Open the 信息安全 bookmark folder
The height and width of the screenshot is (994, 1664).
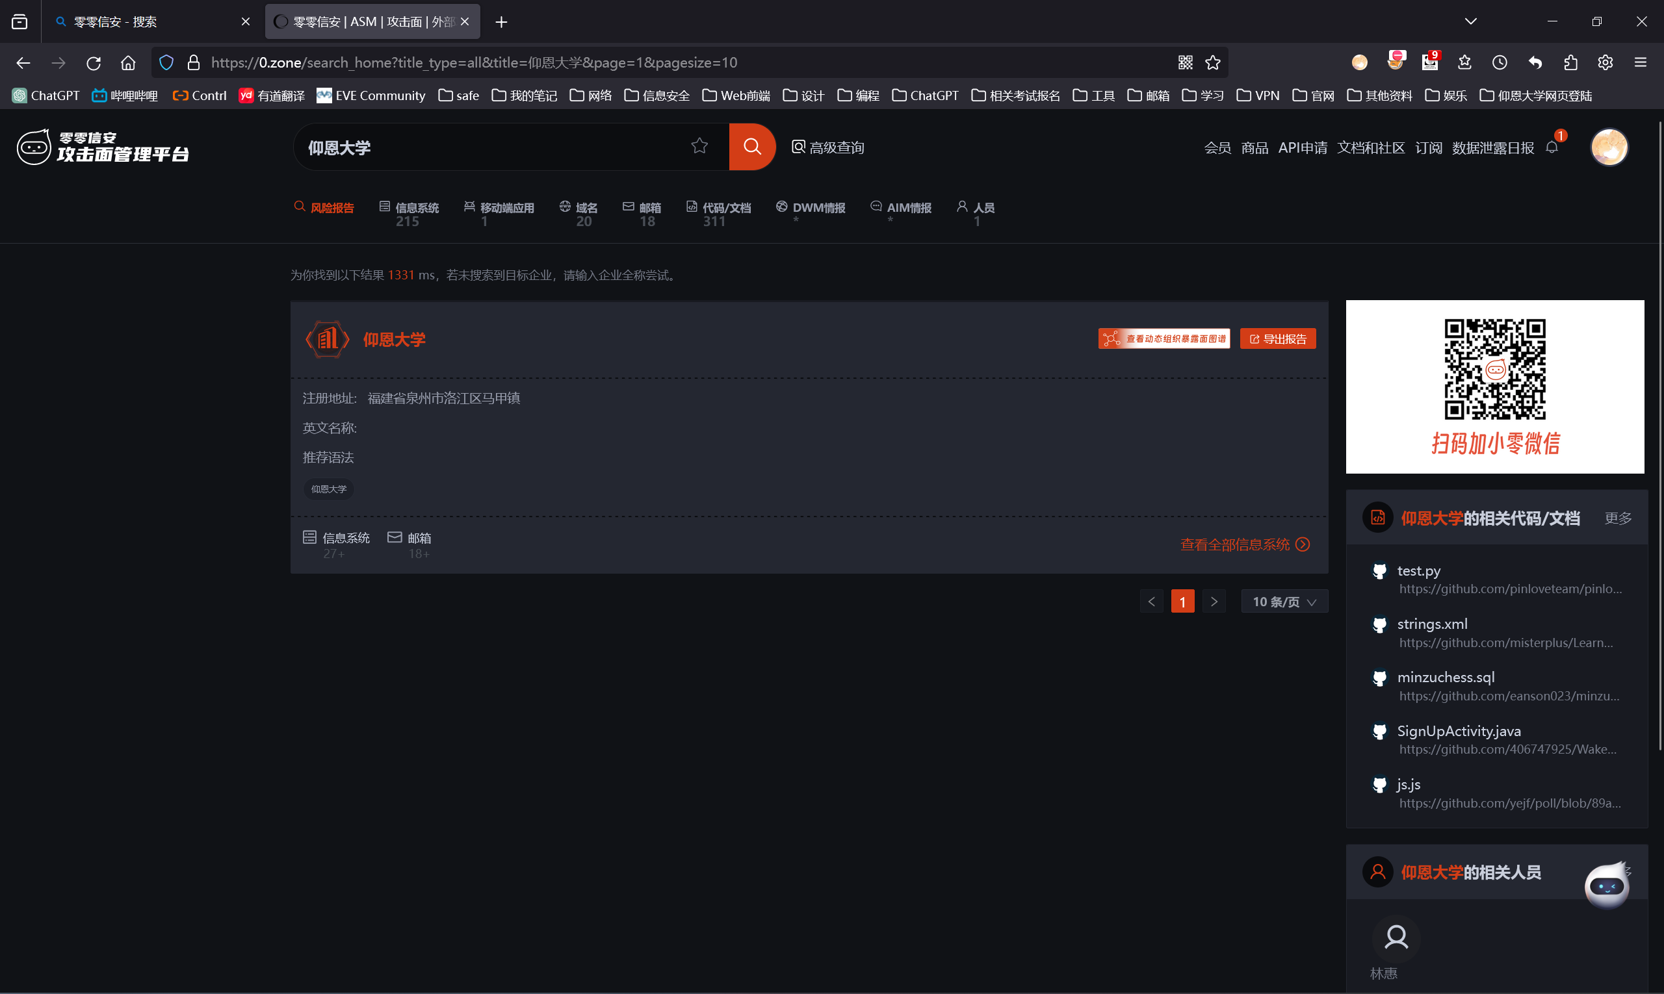pos(656,96)
